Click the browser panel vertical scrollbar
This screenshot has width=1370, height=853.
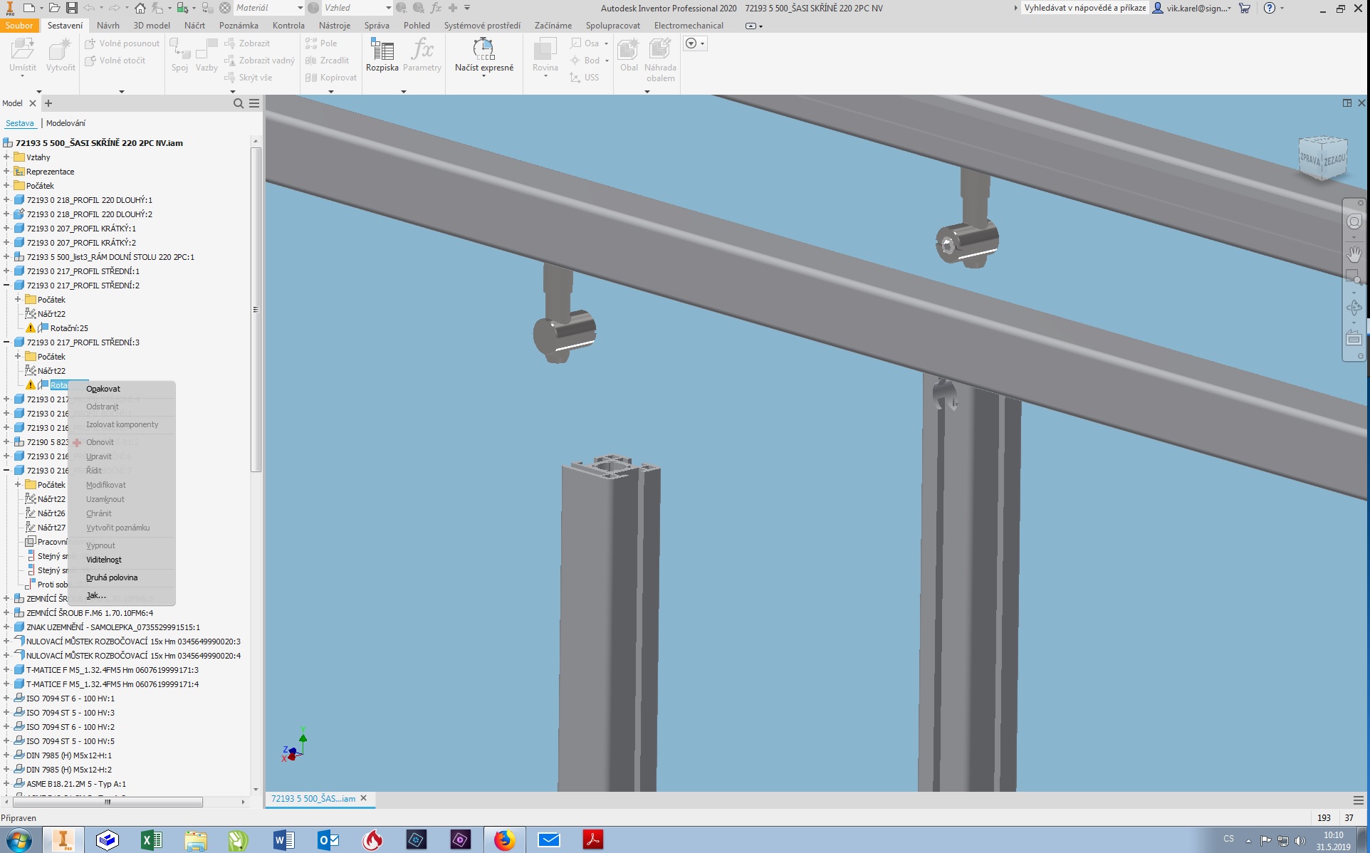click(x=256, y=309)
